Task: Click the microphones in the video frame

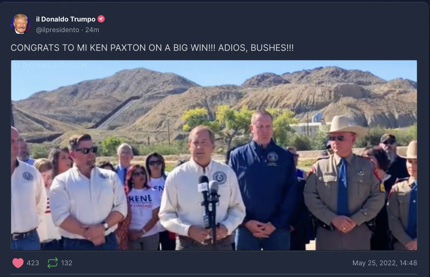Action: (209, 195)
